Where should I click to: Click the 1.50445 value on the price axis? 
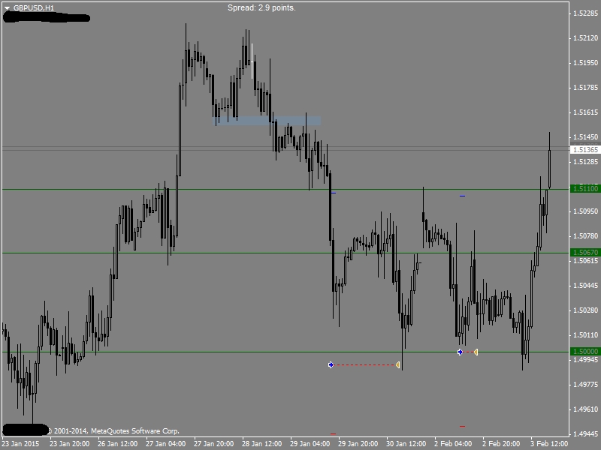(585, 286)
